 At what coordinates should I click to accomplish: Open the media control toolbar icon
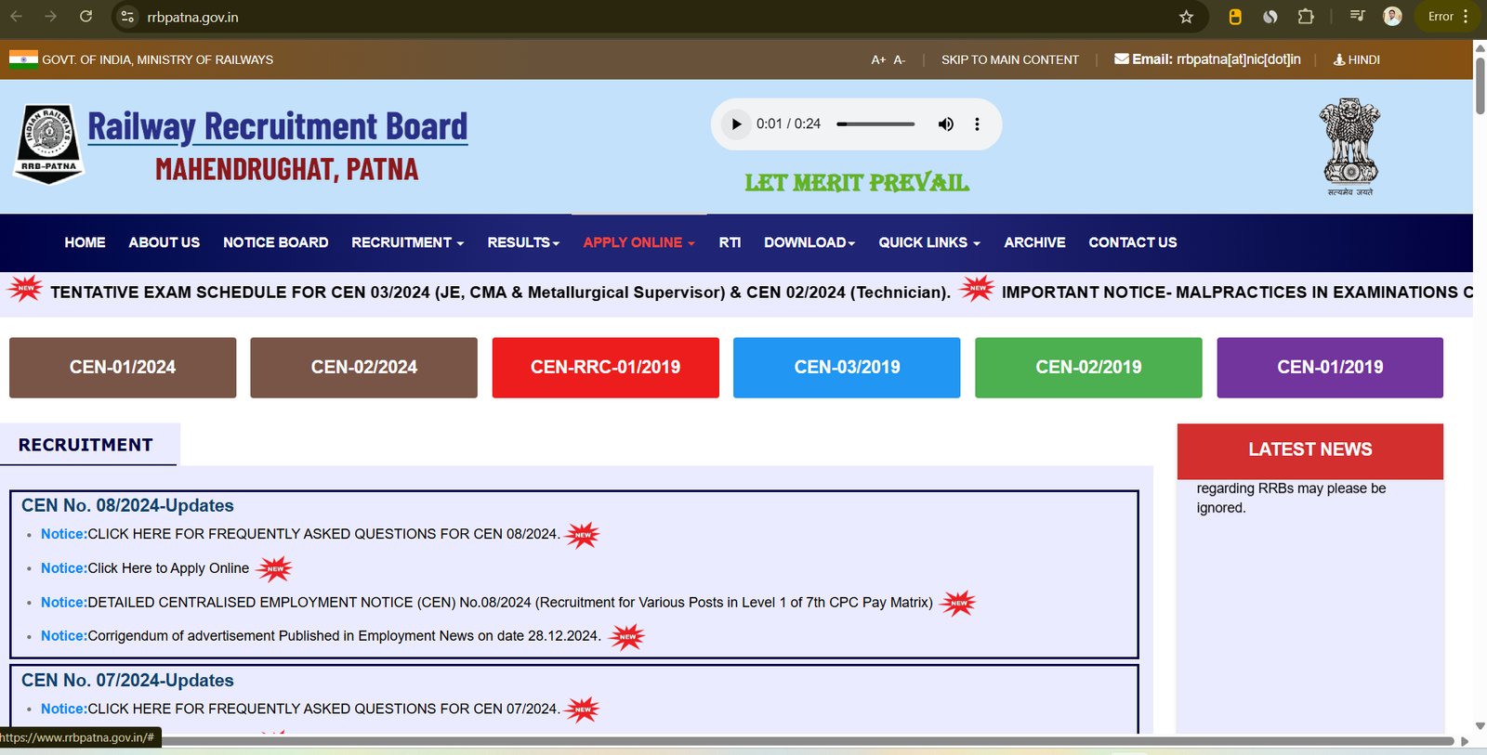point(1357,16)
